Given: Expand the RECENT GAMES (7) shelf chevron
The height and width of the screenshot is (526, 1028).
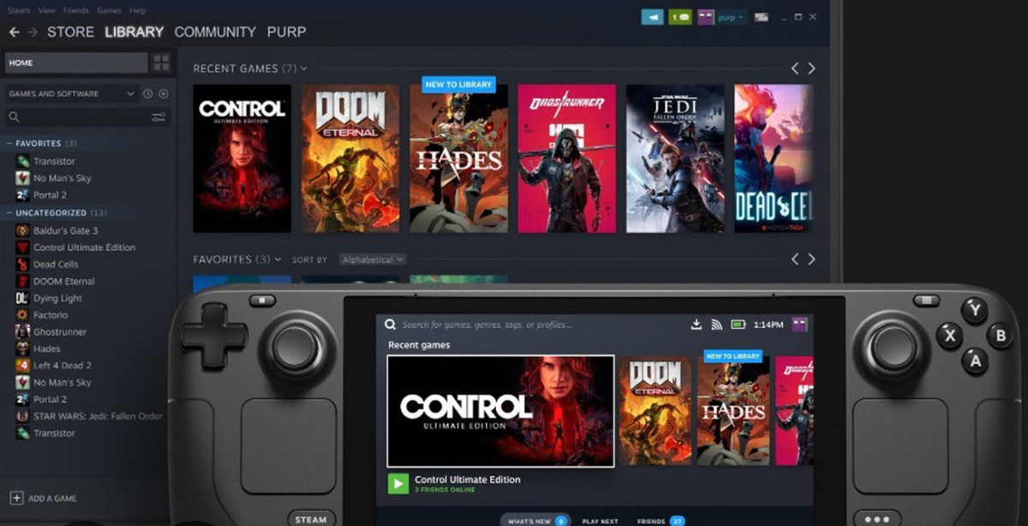Looking at the screenshot, I should [304, 69].
